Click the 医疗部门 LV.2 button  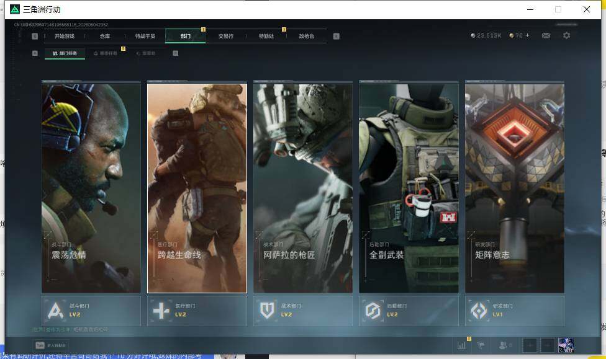click(x=197, y=311)
